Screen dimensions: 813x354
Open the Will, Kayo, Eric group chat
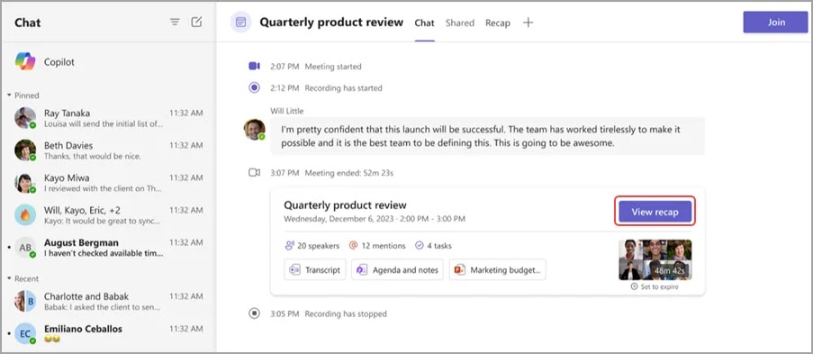(108, 215)
